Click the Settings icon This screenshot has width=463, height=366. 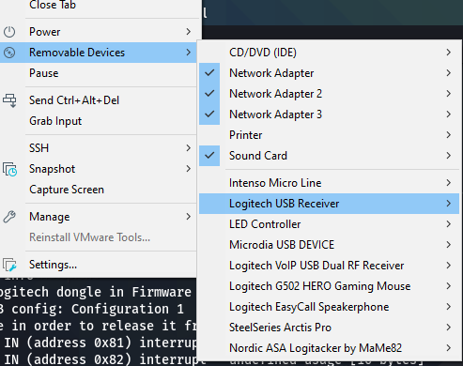pos(9,265)
